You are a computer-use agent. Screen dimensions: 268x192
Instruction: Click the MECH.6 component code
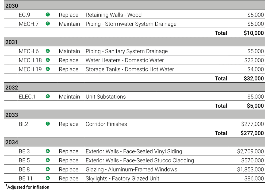click(x=29, y=51)
